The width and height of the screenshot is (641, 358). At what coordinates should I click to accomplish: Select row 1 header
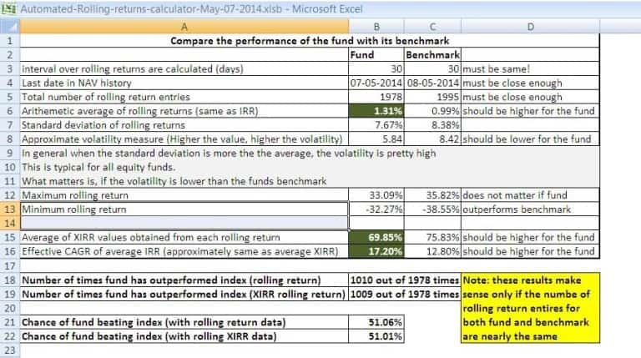[9, 41]
